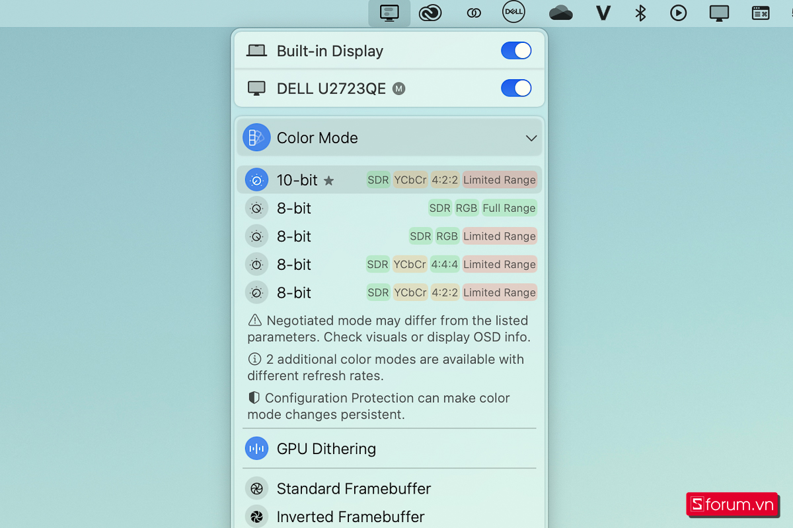Click the 4:4:4 tag on the 8-bit row
Screen dimensions: 793x528
click(x=445, y=264)
